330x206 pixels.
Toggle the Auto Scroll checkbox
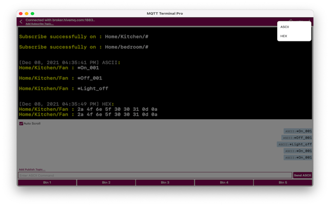21,123
